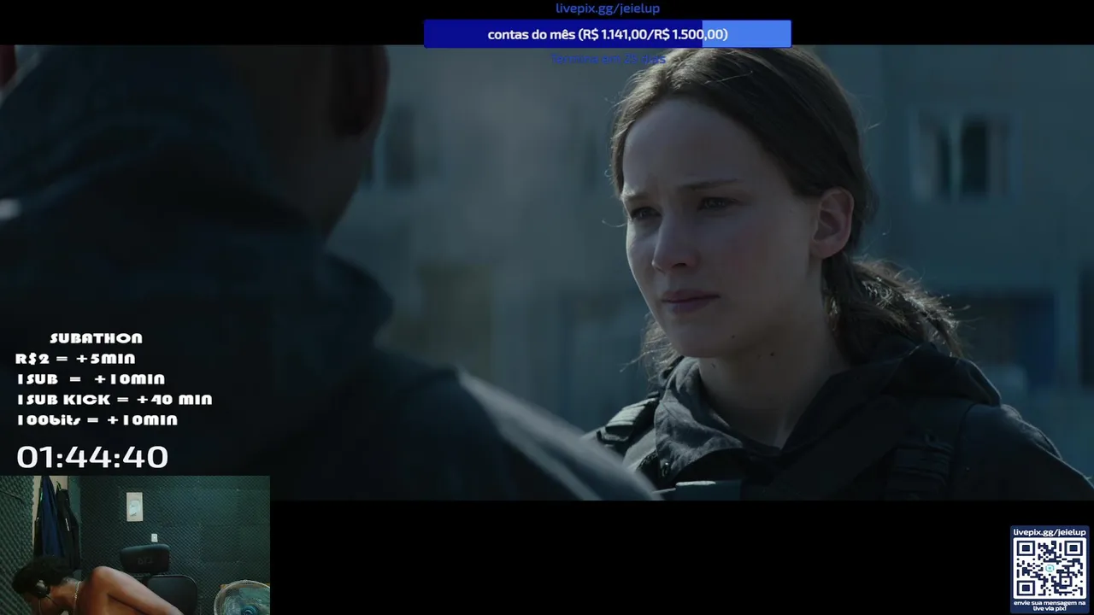The image size is (1094, 615).
Task: Click the R$2 = +5MIN line
Action: point(75,359)
